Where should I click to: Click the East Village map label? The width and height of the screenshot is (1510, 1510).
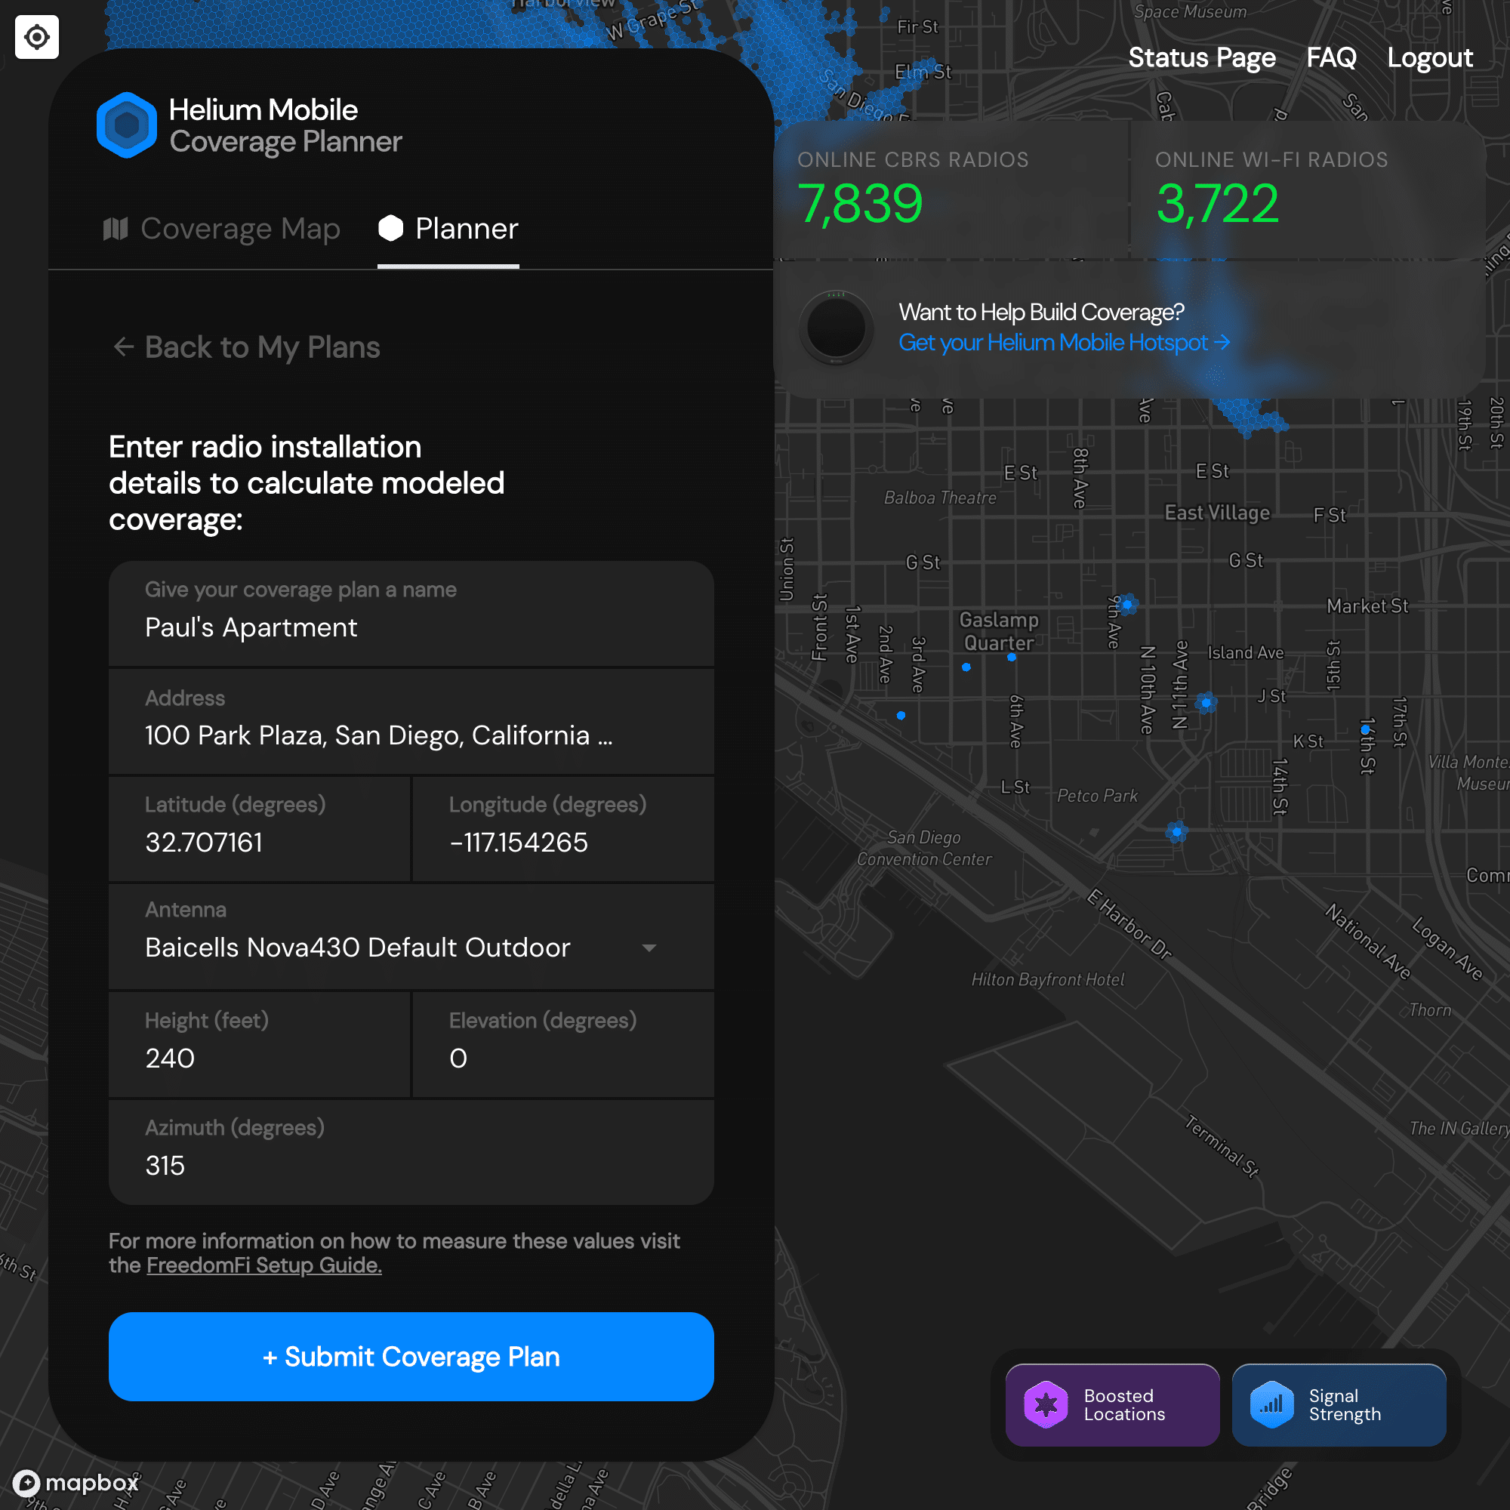point(1217,513)
